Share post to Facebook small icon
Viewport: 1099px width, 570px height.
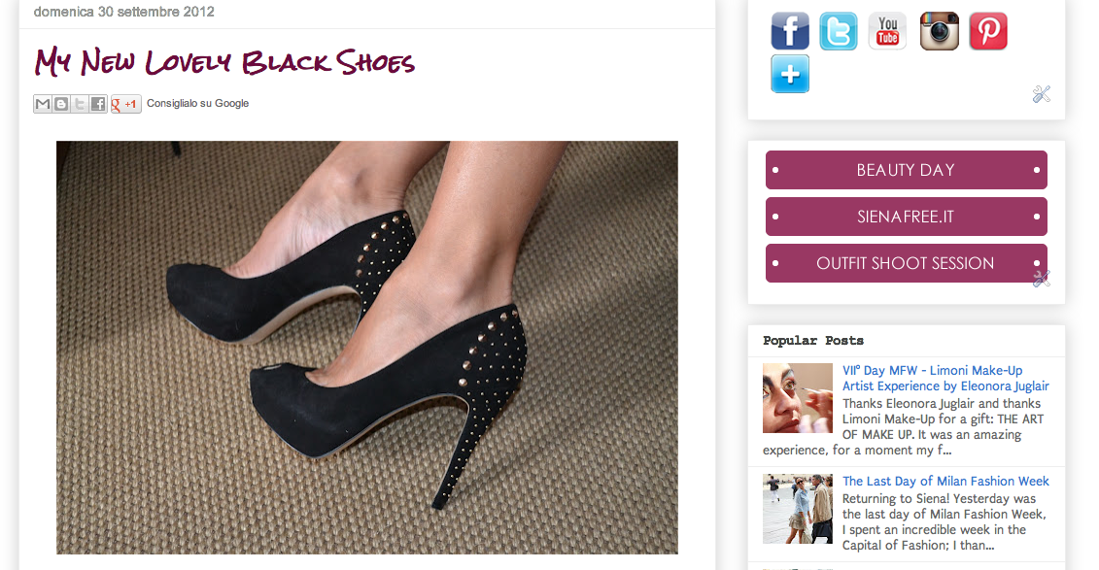[97, 104]
